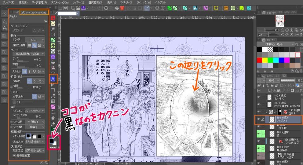Click zoom out icon in Navigator panel

point(283,30)
